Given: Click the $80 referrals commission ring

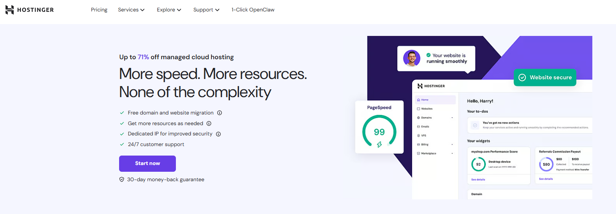Looking at the screenshot, I should tap(546, 164).
